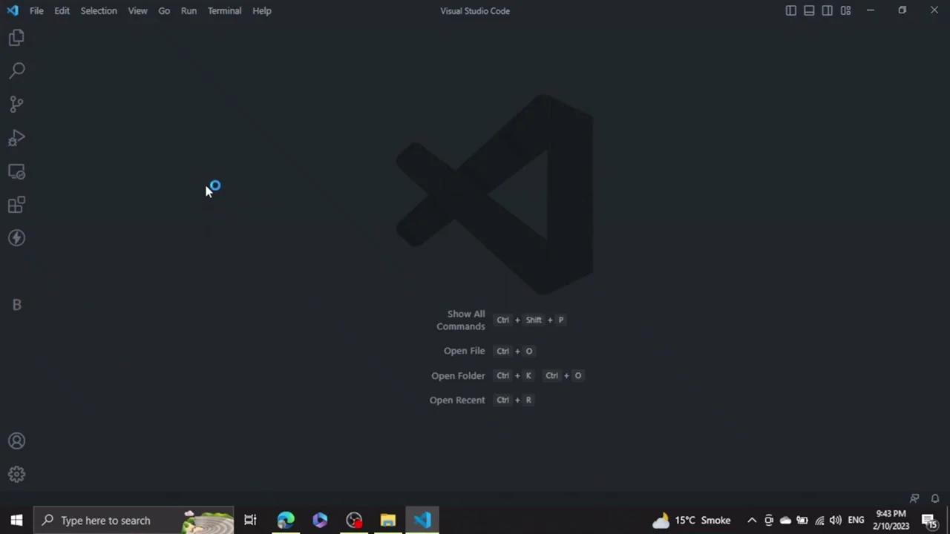This screenshot has width=950, height=534.
Task: Open the Selection menu
Action: (x=99, y=10)
